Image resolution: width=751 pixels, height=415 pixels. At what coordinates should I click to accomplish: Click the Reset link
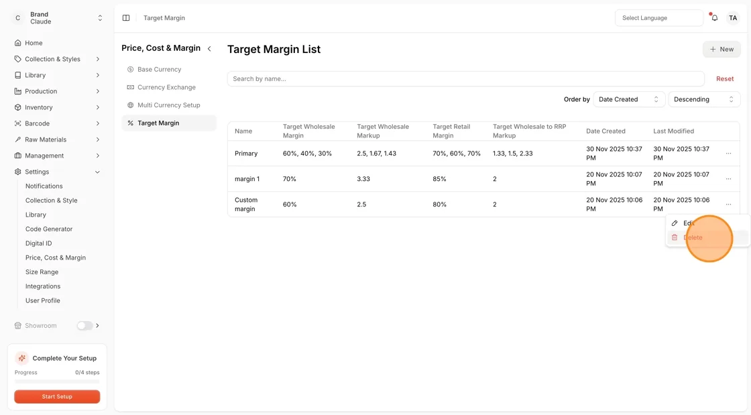[725, 78]
